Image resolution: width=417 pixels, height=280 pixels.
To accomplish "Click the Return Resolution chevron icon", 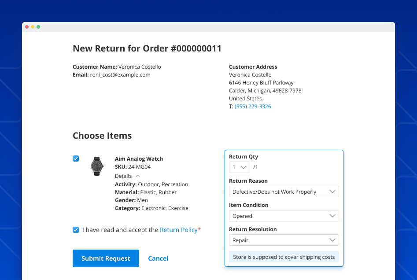I will pos(333,240).
